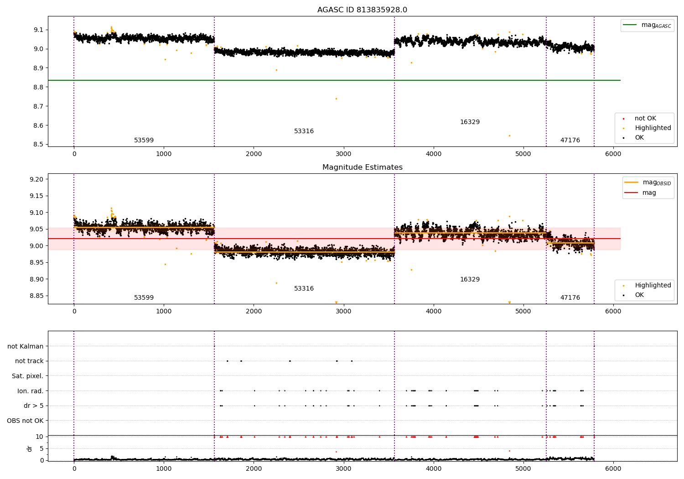Click obsid label 53316 in top plot

coord(304,131)
